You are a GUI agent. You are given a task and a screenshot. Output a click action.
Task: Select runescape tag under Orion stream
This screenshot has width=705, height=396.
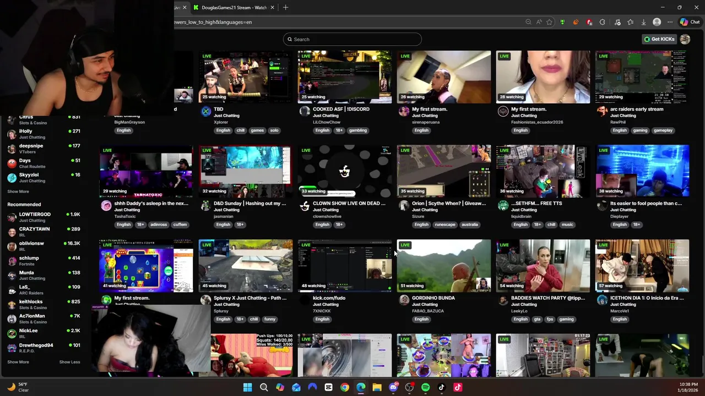click(x=445, y=224)
